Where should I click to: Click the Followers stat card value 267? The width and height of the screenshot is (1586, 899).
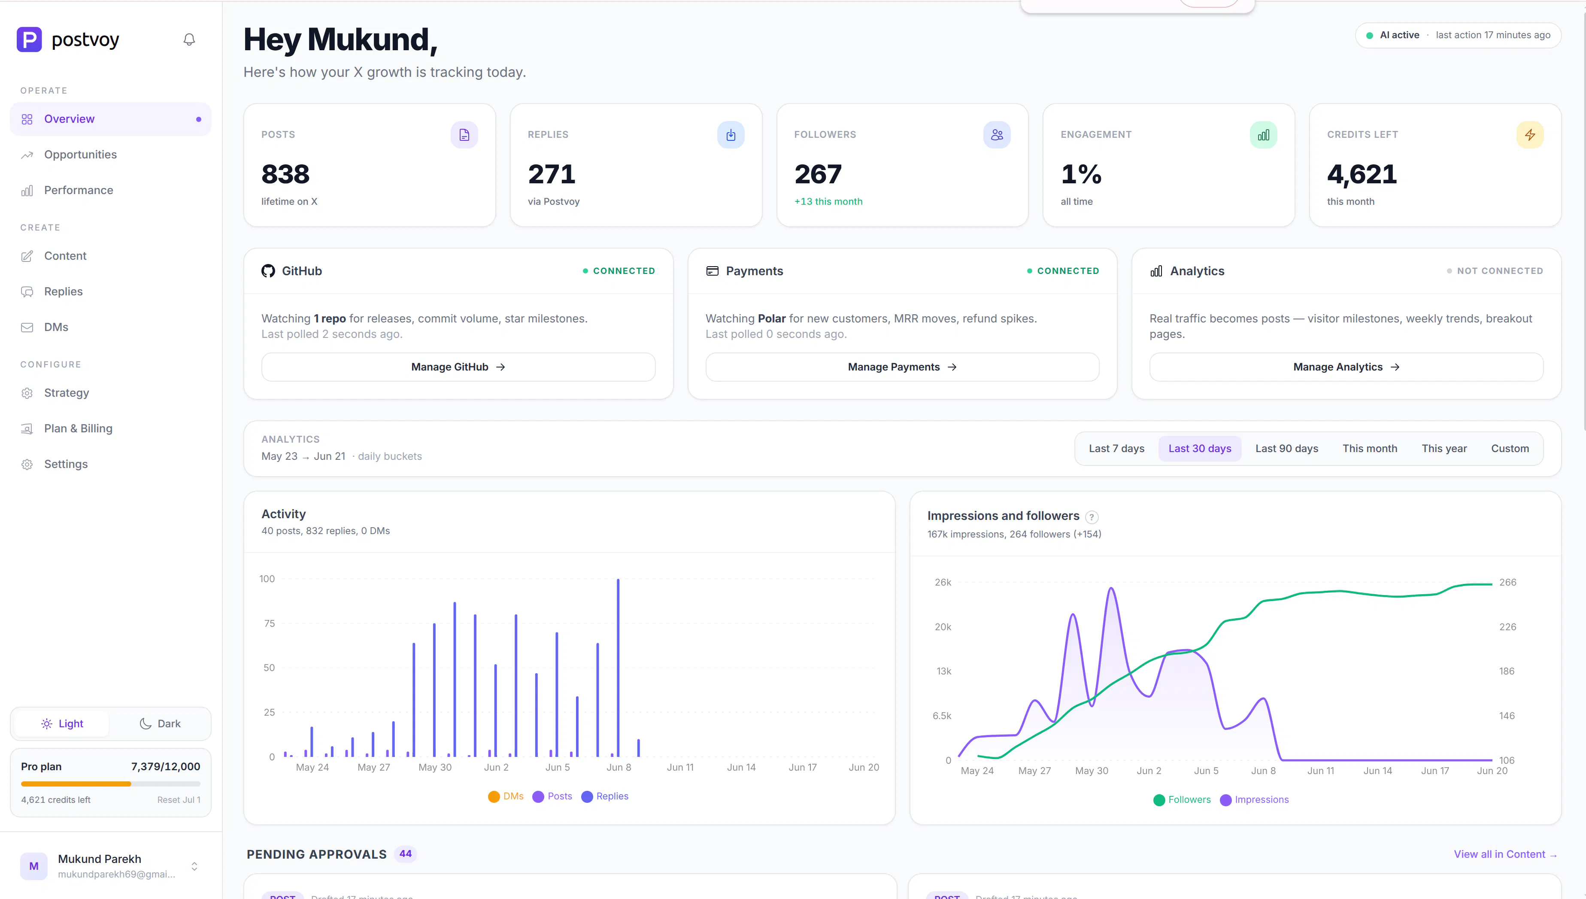pyautogui.click(x=818, y=174)
